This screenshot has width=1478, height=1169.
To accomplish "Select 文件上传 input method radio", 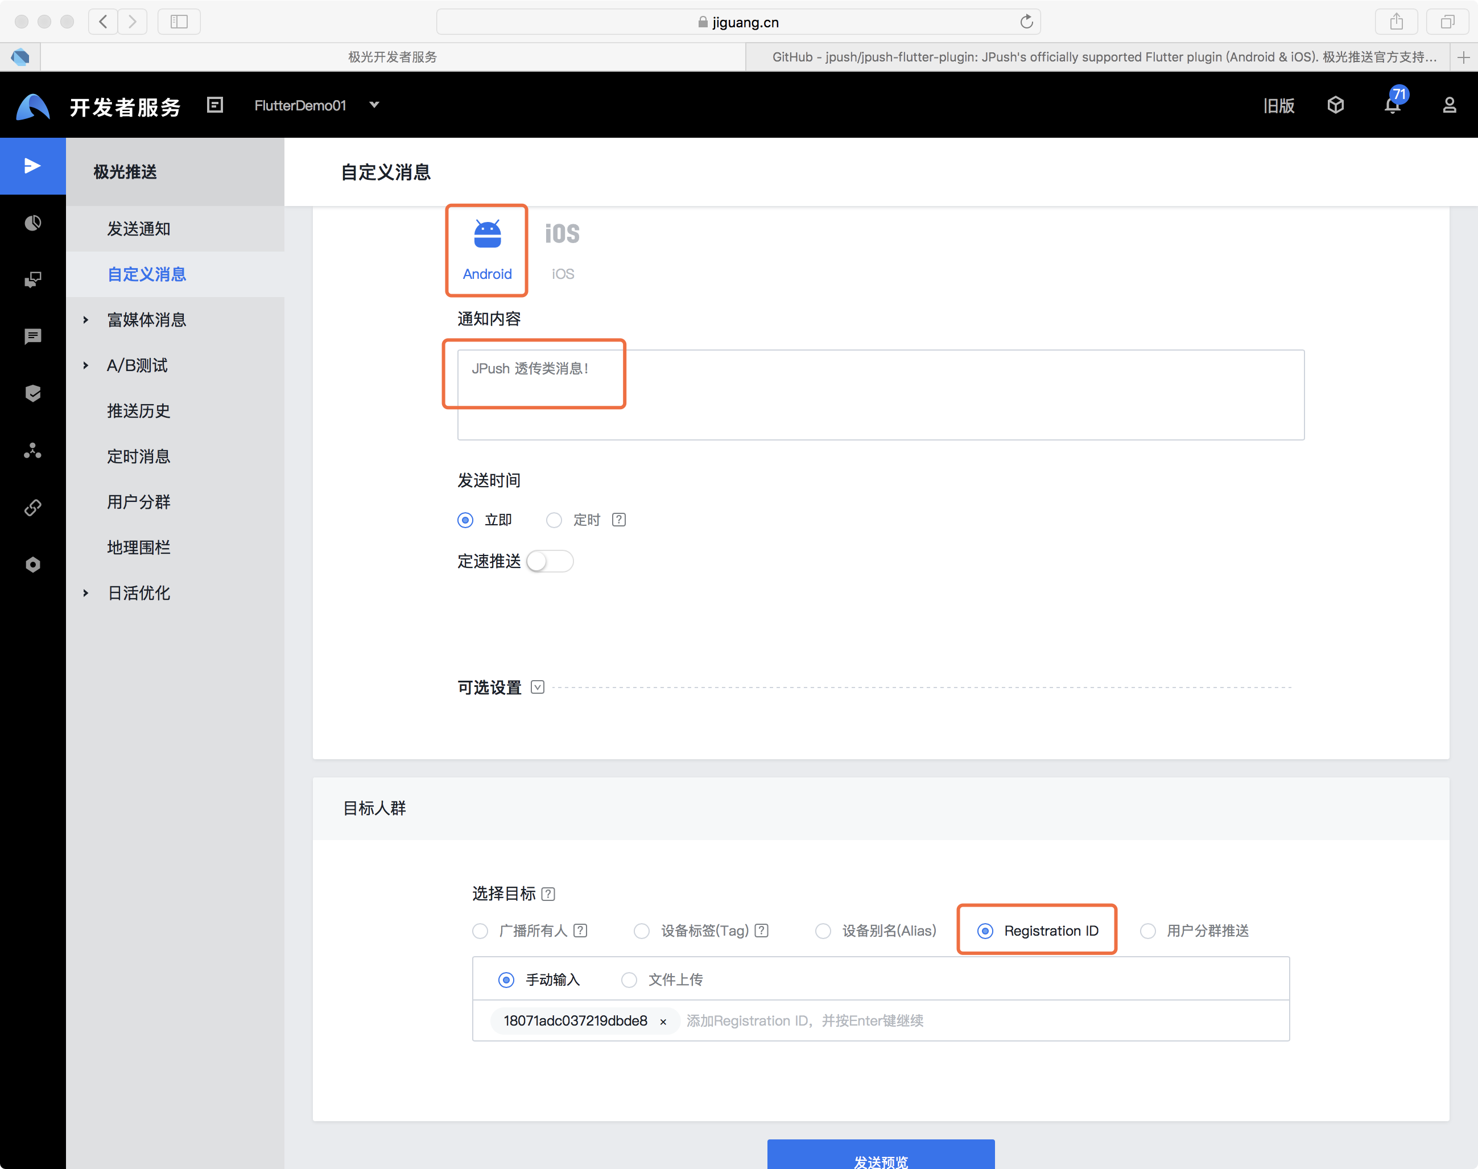I will (x=630, y=980).
